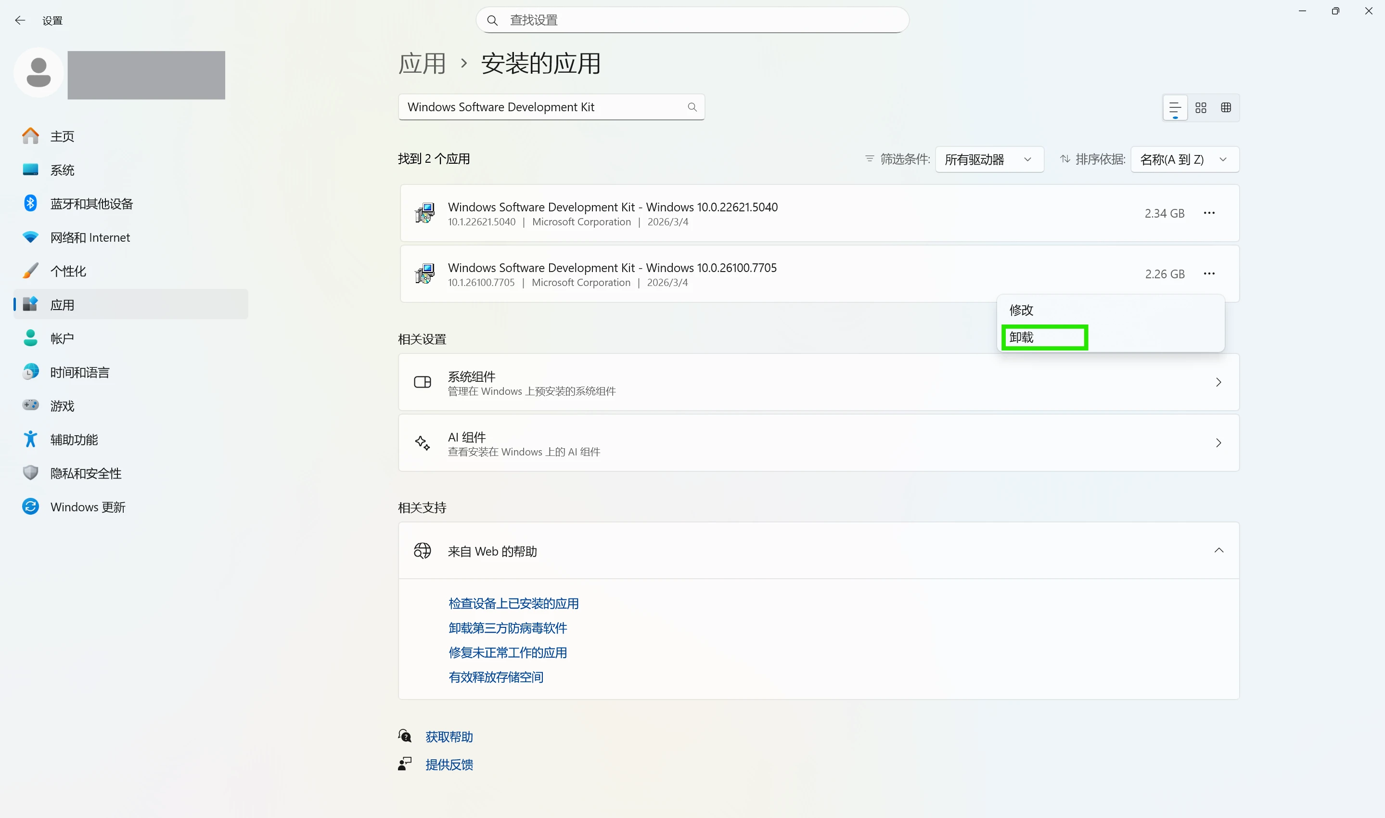
Task: Open 提供反馈 link
Action: [x=449, y=765]
